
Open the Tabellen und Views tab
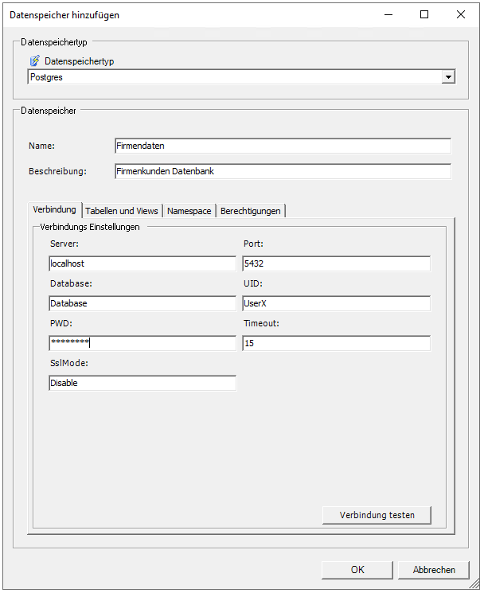[x=122, y=211]
